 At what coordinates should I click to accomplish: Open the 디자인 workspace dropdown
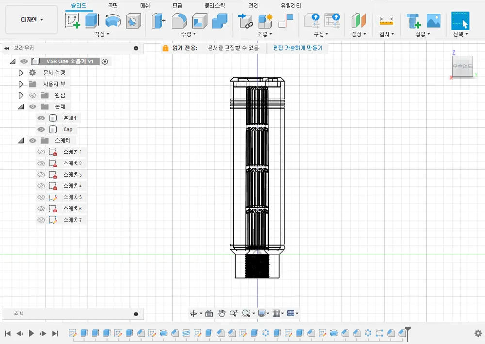point(32,20)
